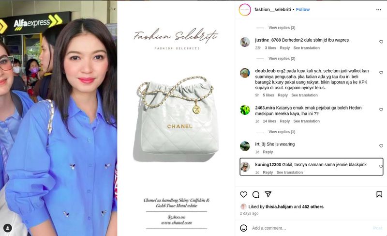This screenshot has height=236, width=387.
Task: See translation of kuning12300's comment
Action: [x=289, y=173]
